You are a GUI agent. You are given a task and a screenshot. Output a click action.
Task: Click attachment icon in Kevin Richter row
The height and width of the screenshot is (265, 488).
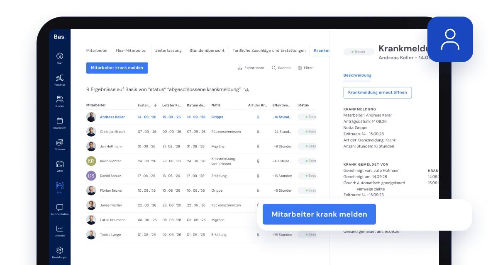(x=258, y=161)
